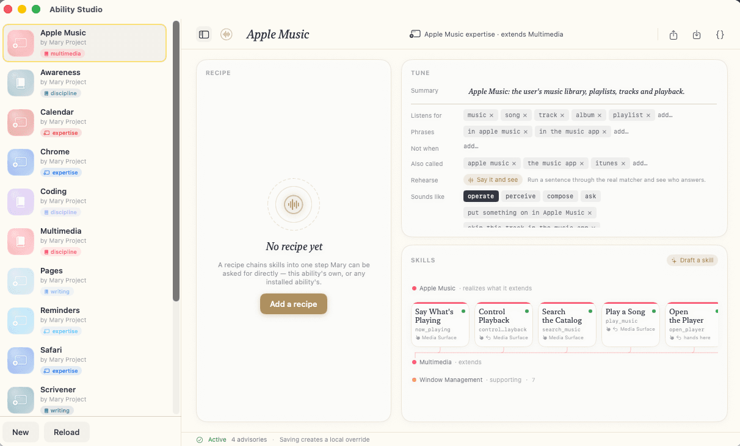Select Awareness in the ability list
Viewport: 740px width, 446px height.
point(85,83)
